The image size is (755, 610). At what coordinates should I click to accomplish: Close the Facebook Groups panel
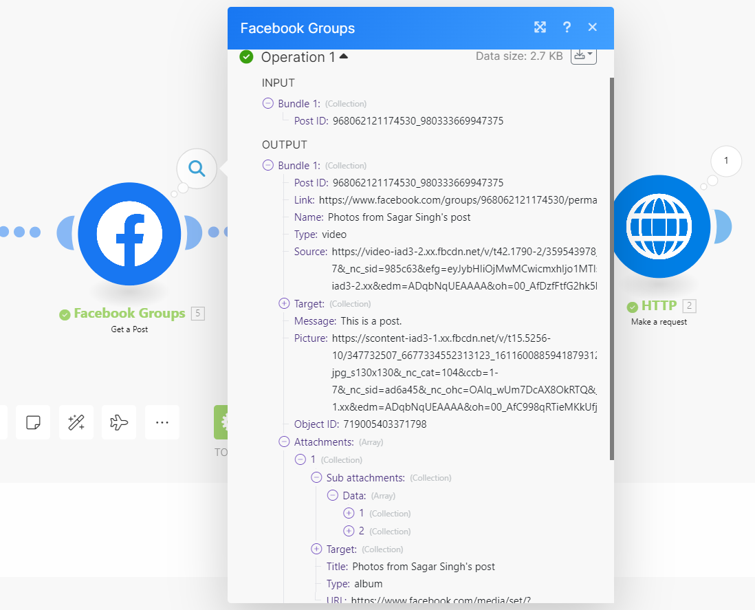coord(592,28)
